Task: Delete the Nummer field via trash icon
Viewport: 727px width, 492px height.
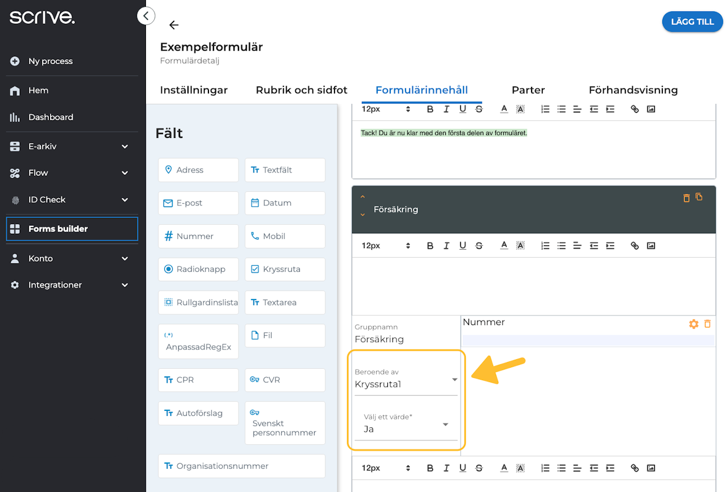Action: (707, 324)
